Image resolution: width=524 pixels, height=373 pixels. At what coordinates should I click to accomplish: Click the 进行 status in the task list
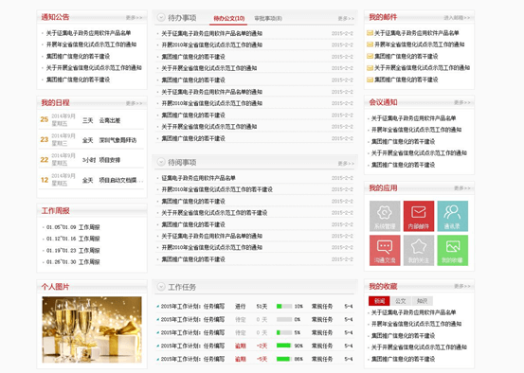241,306
